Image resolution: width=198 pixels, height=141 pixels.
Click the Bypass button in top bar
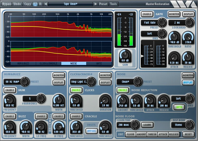pyautogui.click(x=7, y=4)
